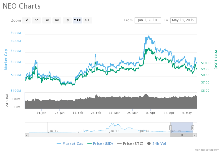Click the Jan '18 navigator label
The width and height of the screenshot is (222, 152).
tap(114, 131)
